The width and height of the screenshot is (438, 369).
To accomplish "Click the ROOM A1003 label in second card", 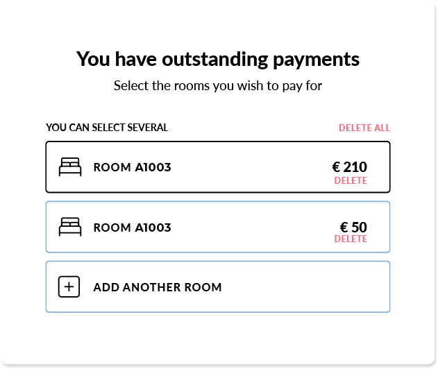I will 132,228.
